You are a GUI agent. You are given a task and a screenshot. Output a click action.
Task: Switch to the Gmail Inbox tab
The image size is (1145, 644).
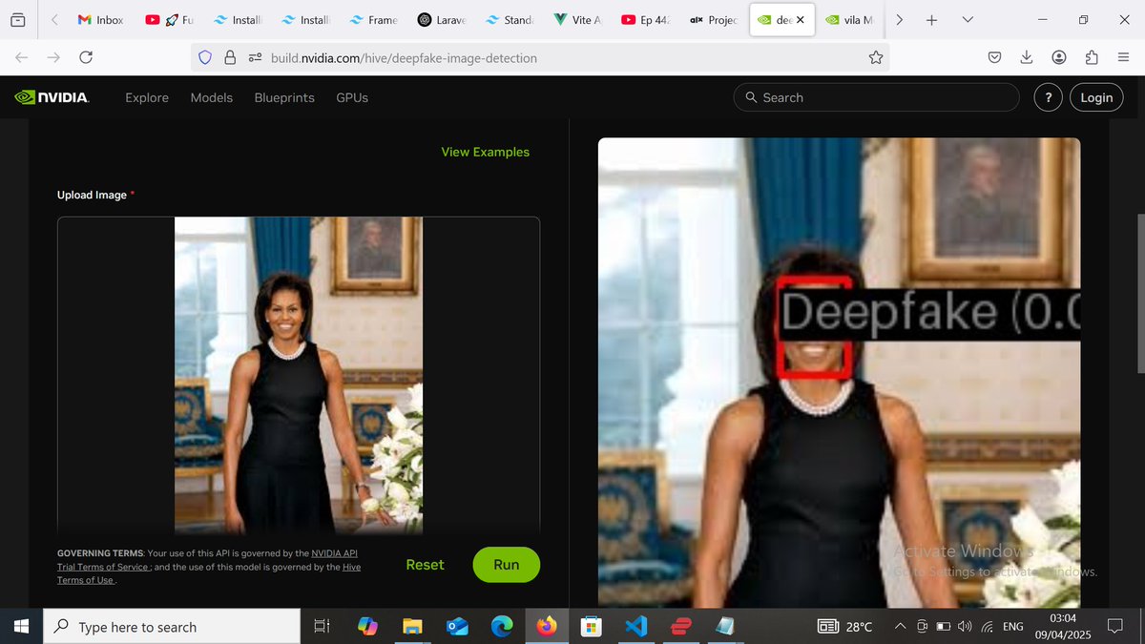click(x=100, y=20)
